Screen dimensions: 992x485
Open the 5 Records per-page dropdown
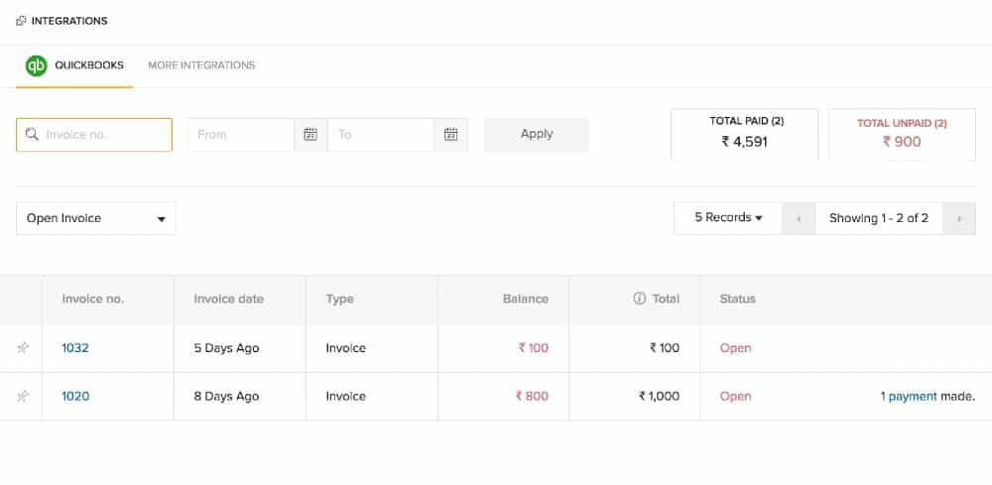(727, 218)
